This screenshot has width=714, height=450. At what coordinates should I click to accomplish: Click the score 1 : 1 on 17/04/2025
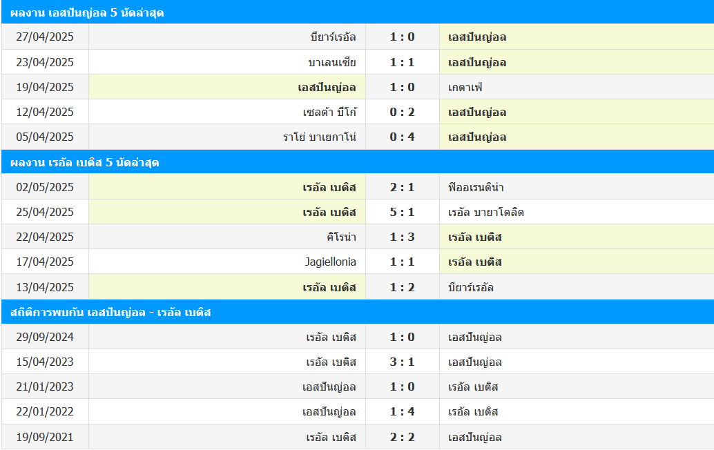point(402,262)
